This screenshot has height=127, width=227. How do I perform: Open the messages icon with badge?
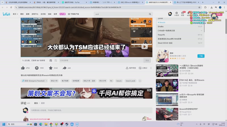[x=182, y=14]
